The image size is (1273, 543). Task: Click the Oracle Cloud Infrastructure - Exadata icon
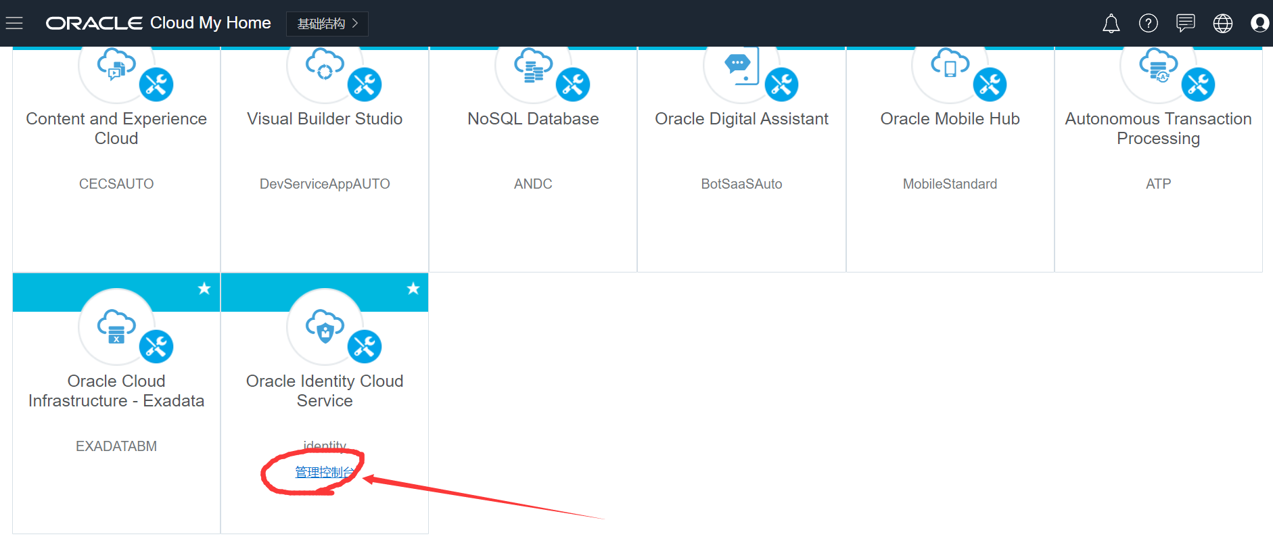pos(116,327)
